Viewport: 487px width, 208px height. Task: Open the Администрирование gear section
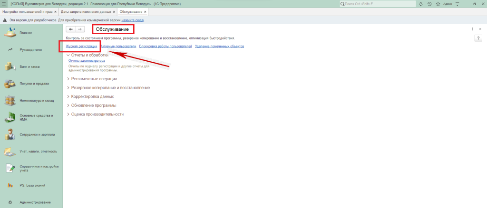(35, 202)
